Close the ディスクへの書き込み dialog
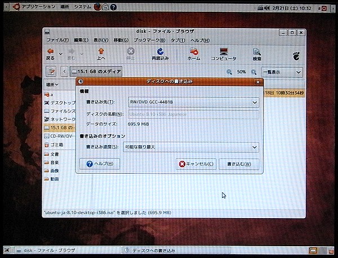The height and width of the screenshot is (258, 338). pyautogui.click(x=258, y=82)
